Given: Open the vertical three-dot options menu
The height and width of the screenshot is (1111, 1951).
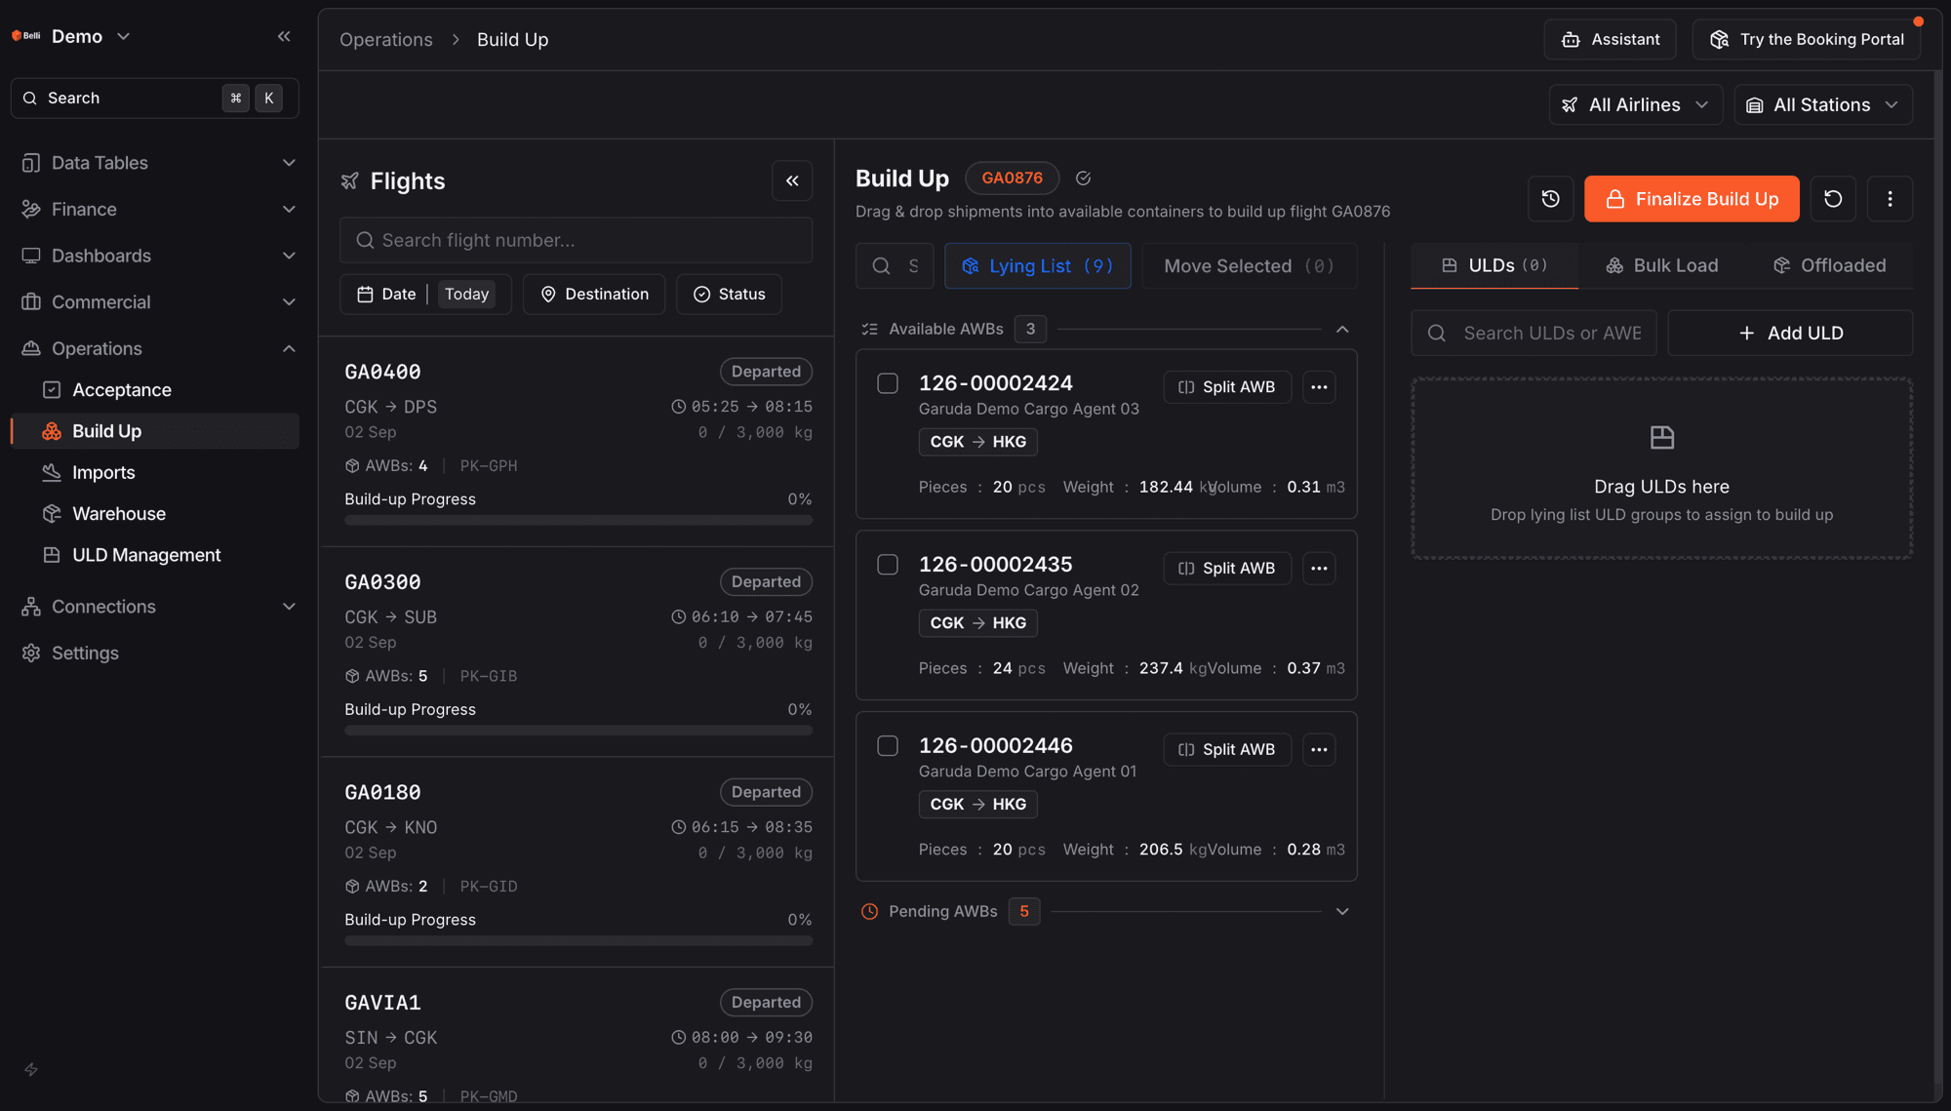Looking at the screenshot, I should [x=1890, y=199].
